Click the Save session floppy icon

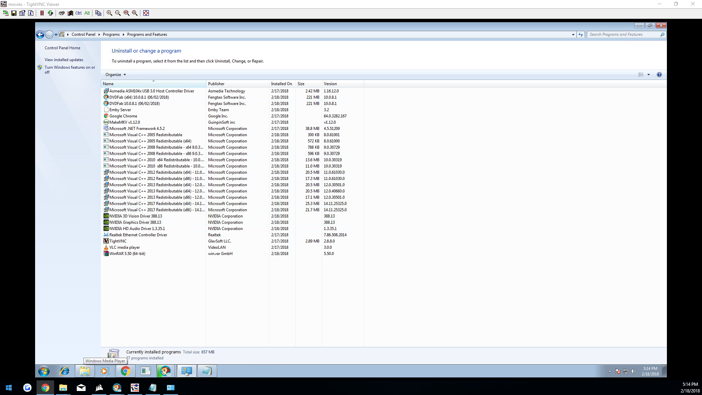click(x=14, y=13)
